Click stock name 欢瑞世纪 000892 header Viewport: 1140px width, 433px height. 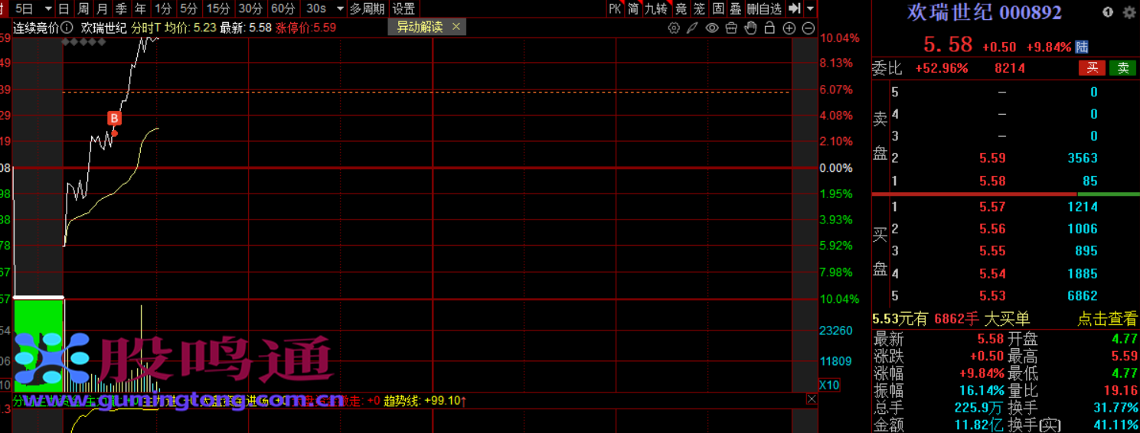[985, 12]
